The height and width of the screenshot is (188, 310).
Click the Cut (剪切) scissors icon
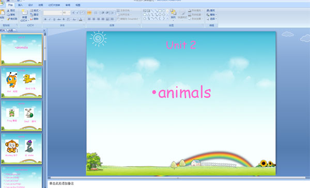click(8, 10)
